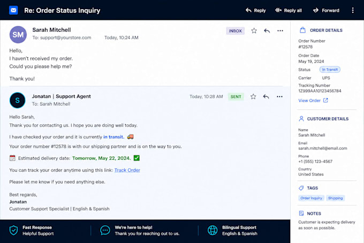The height and width of the screenshot is (243, 364).
Task: Click phone number +1 (555) 123-4567
Action: (315, 161)
